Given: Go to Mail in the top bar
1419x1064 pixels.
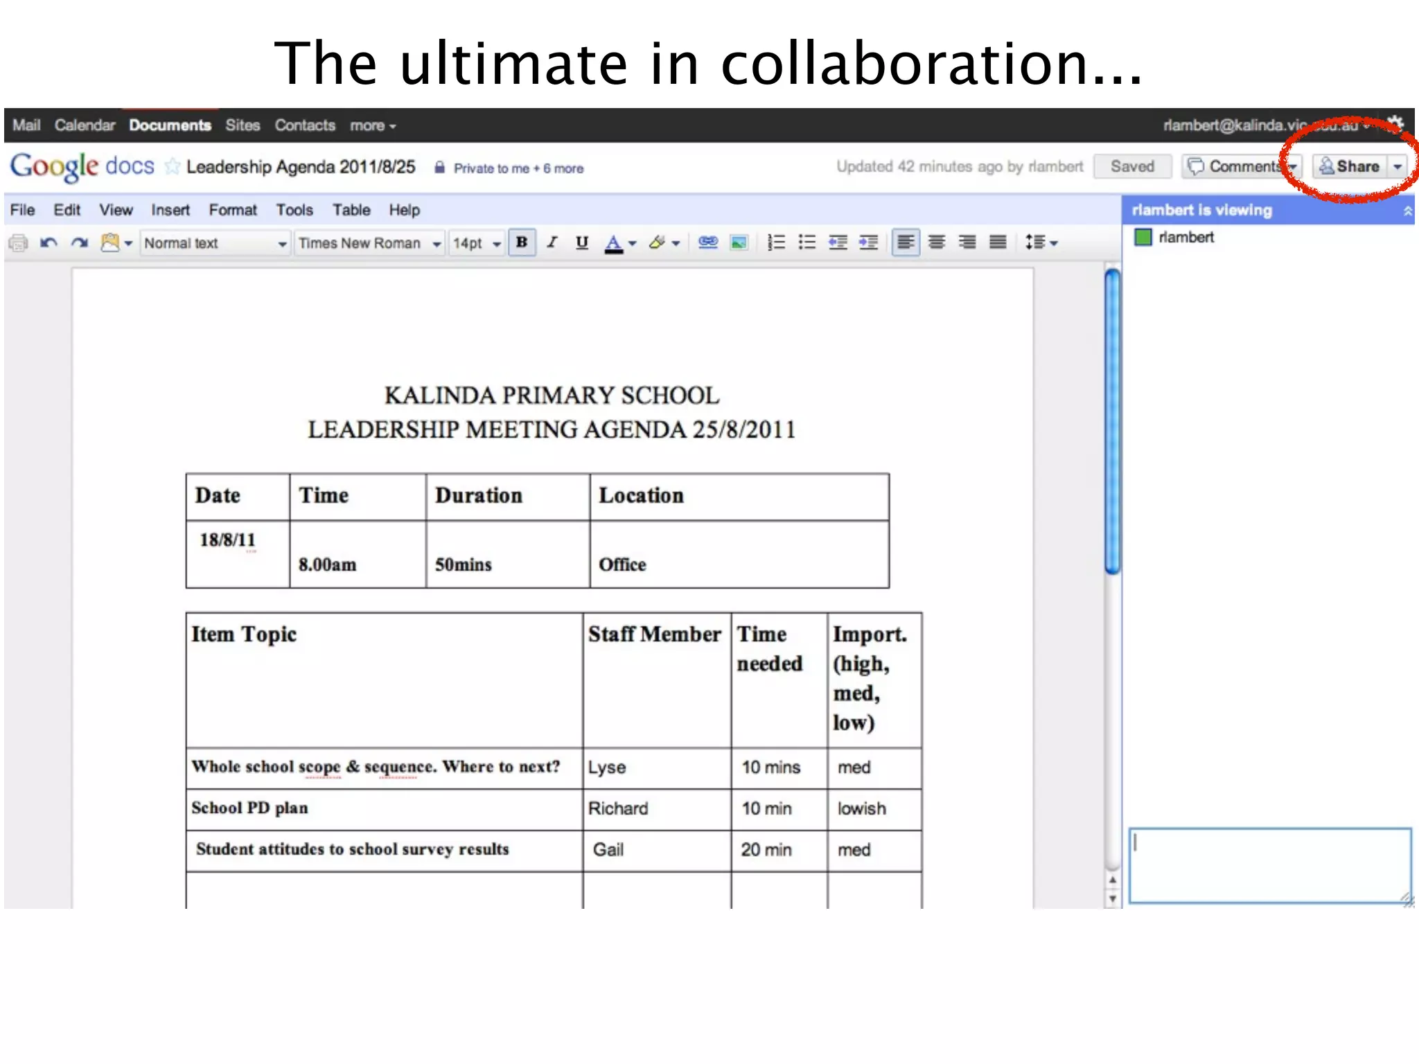Looking at the screenshot, I should click(x=26, y=125).
